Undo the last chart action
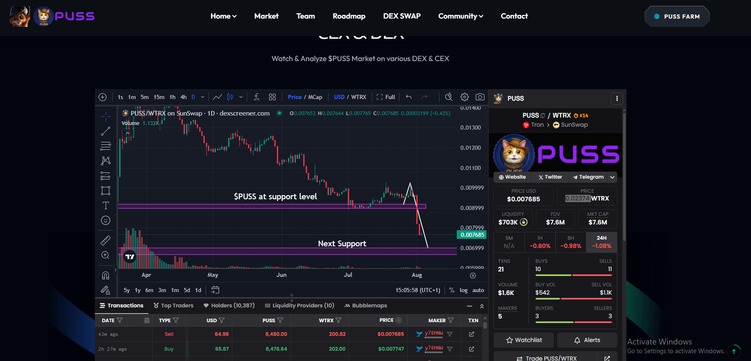The width and height of the screenshot is (751, 361). pos(409,97)
